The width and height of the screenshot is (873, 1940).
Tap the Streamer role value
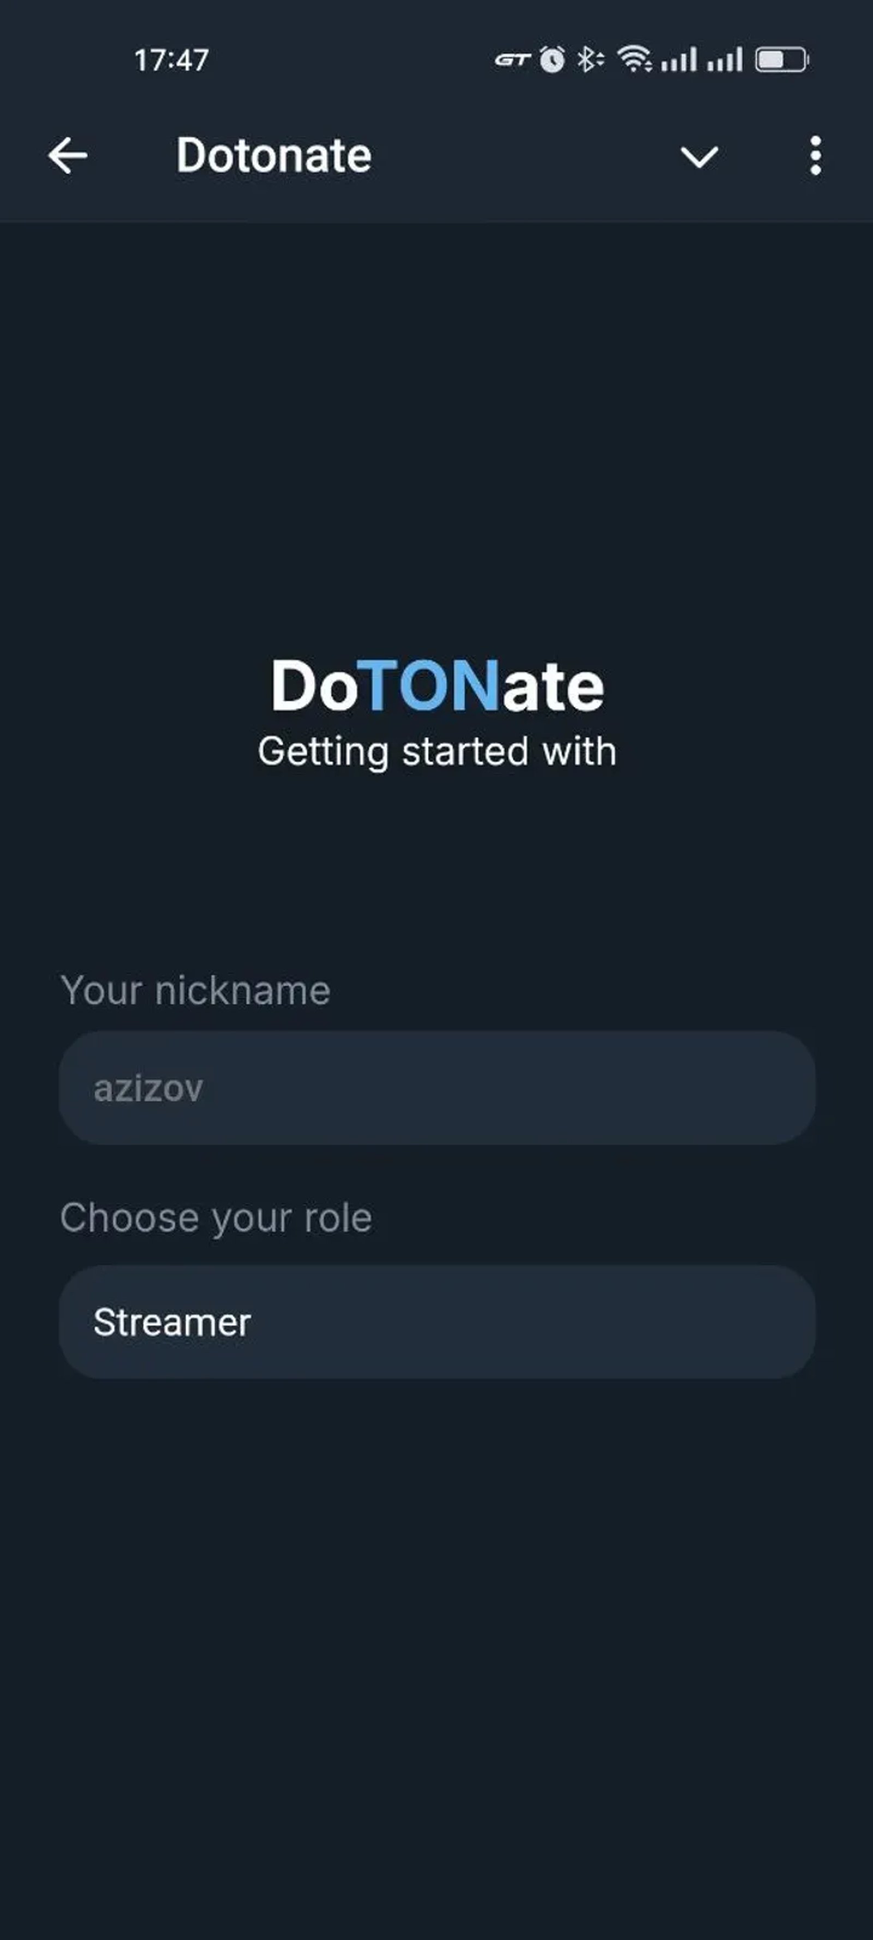pyautogui.click(x=172, y=1322)
